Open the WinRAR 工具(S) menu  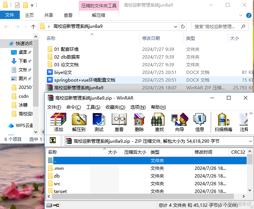click(x=93, y=107)
